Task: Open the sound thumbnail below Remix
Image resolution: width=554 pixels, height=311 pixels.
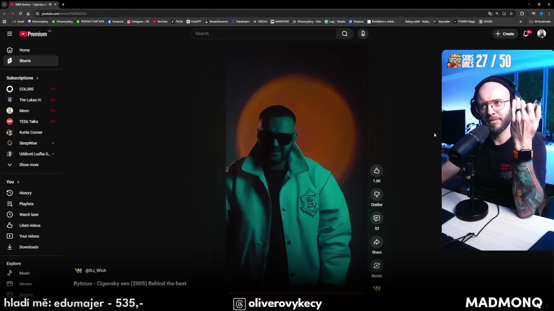Action: [377, 288]
